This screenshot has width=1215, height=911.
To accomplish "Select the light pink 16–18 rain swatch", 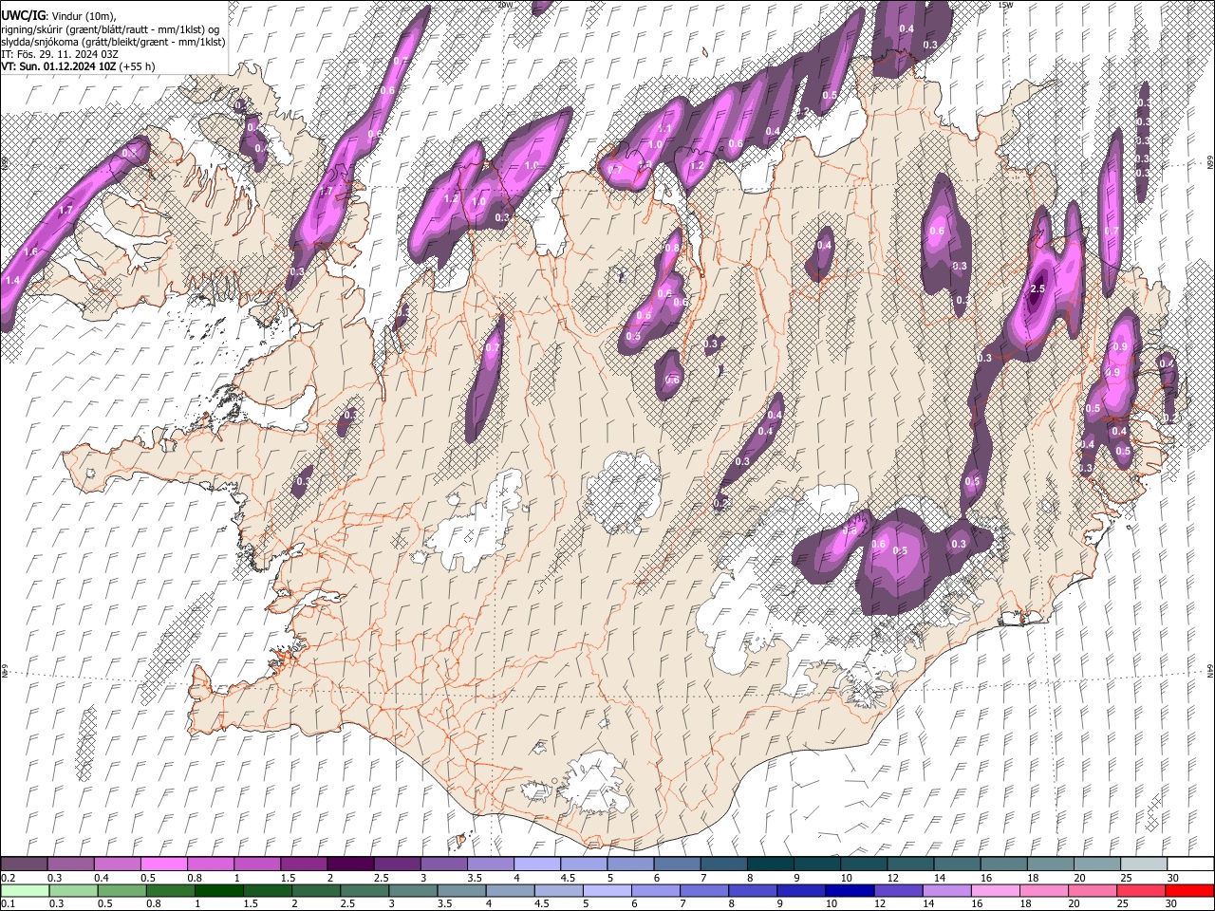I will (x=996, y=890).
